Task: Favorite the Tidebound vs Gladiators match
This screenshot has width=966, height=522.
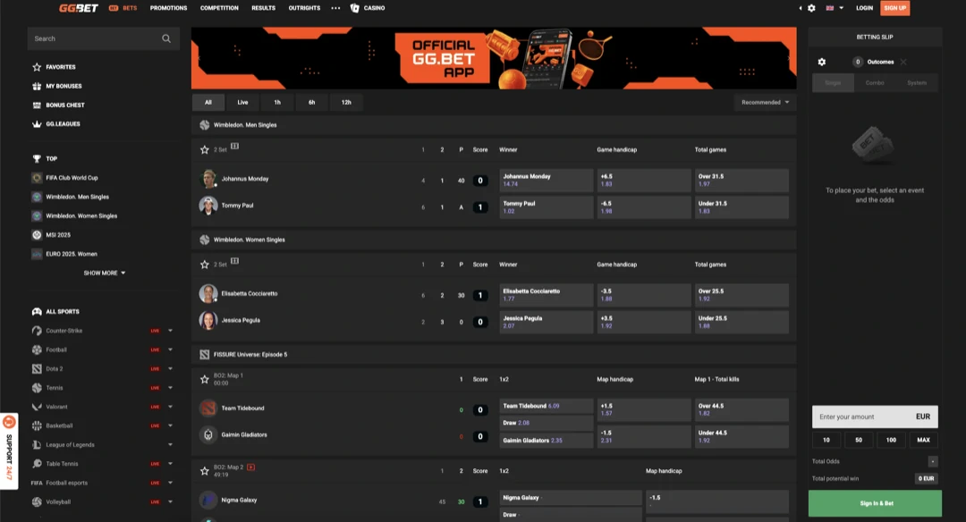Action: tap(205, 379)
